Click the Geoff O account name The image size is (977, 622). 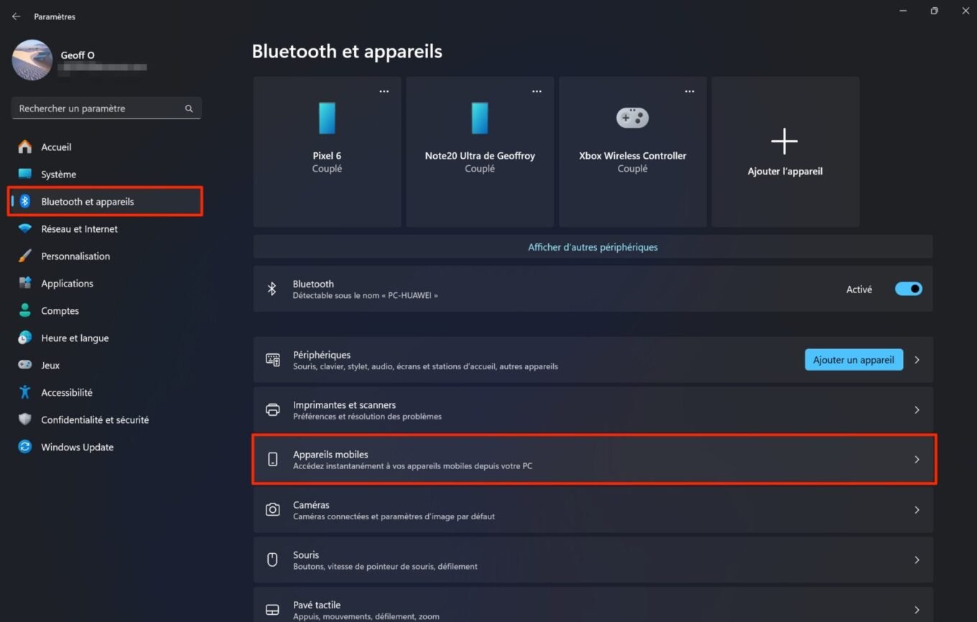pos(78,55)
